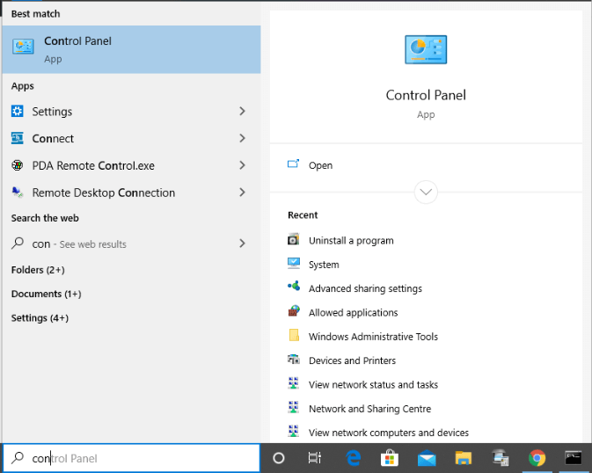The height and width of the screenshot is (473, 592).
Task: Open View network status and tasks
Action: coord(373,385)
